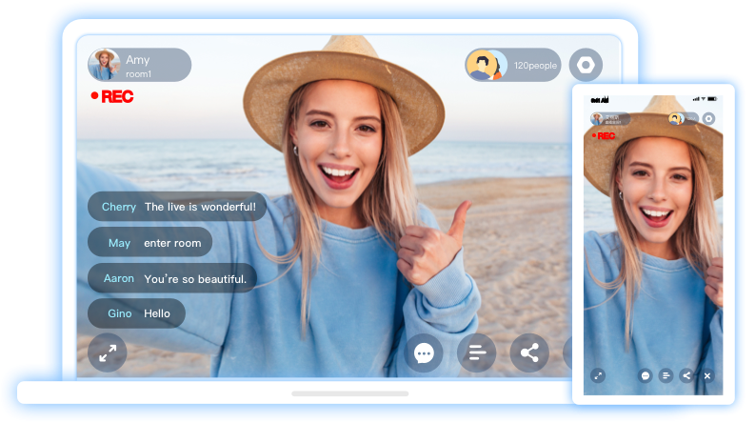Click the viewer avatars on phone screen

pos(677,119)
